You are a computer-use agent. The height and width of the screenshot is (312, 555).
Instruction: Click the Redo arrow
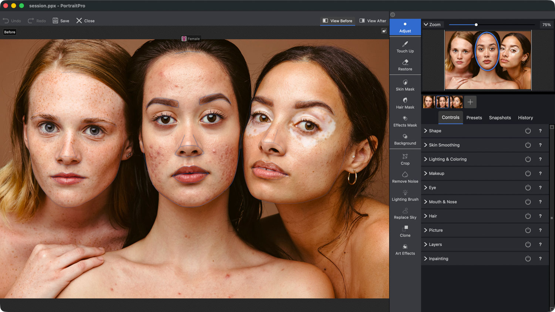[x=31, y=21]
